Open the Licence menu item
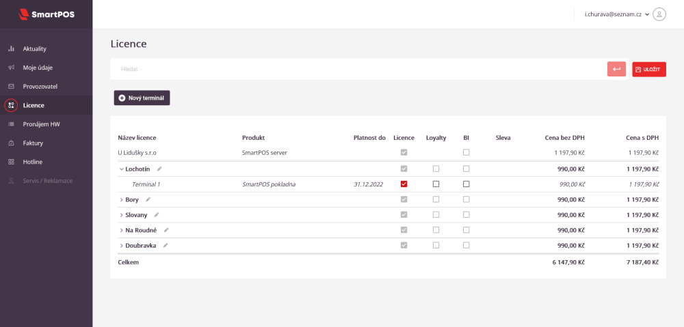The height and width of the screenshot is (327, 684). 34,106
